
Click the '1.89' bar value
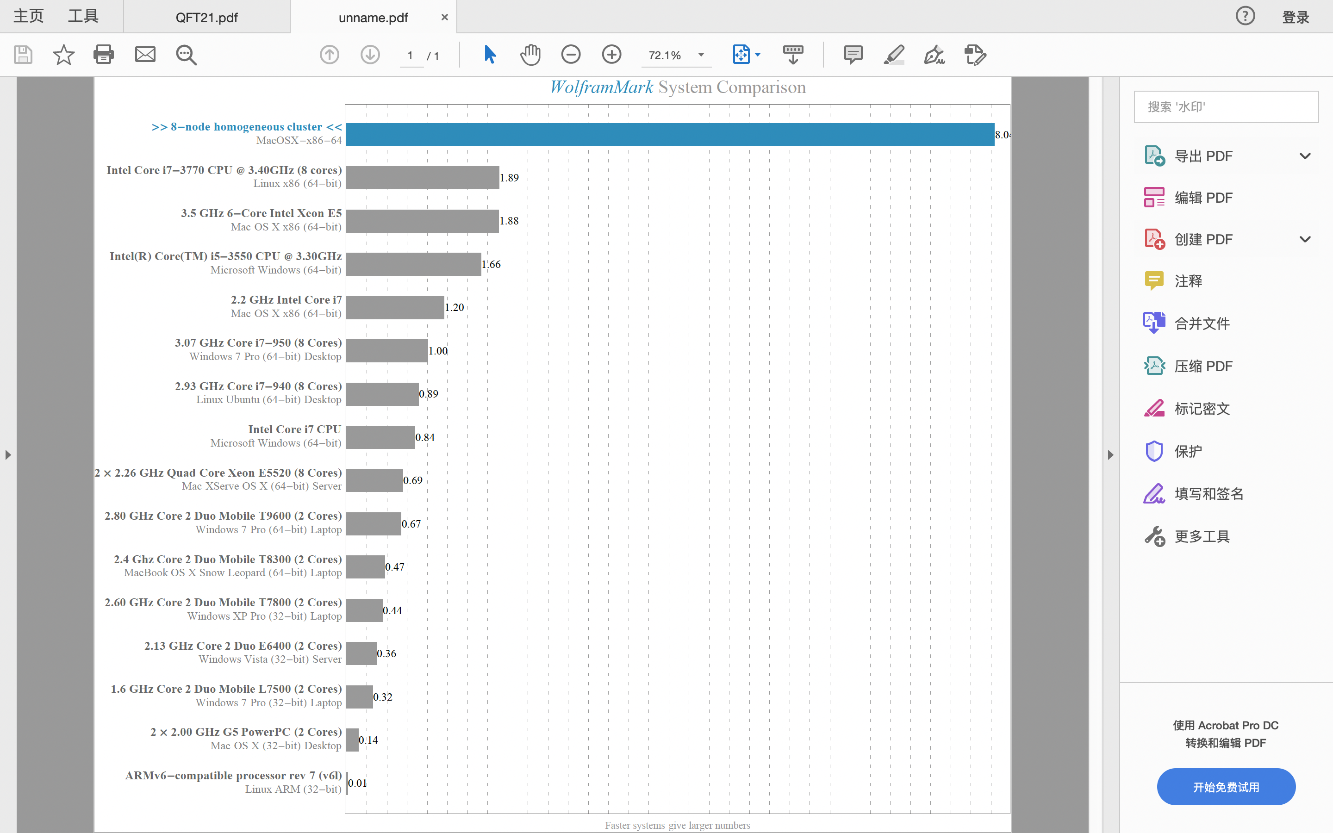tap(509, 178)
